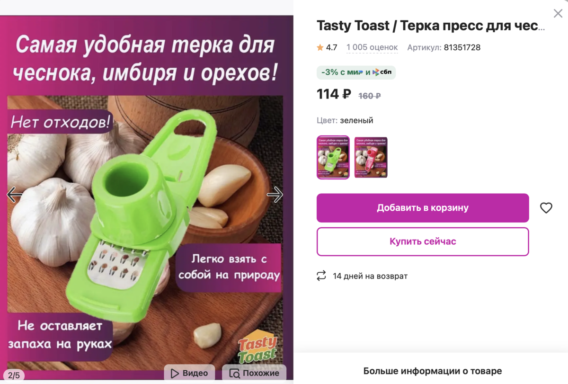Copy the article number 81351728

click(462, 47)
